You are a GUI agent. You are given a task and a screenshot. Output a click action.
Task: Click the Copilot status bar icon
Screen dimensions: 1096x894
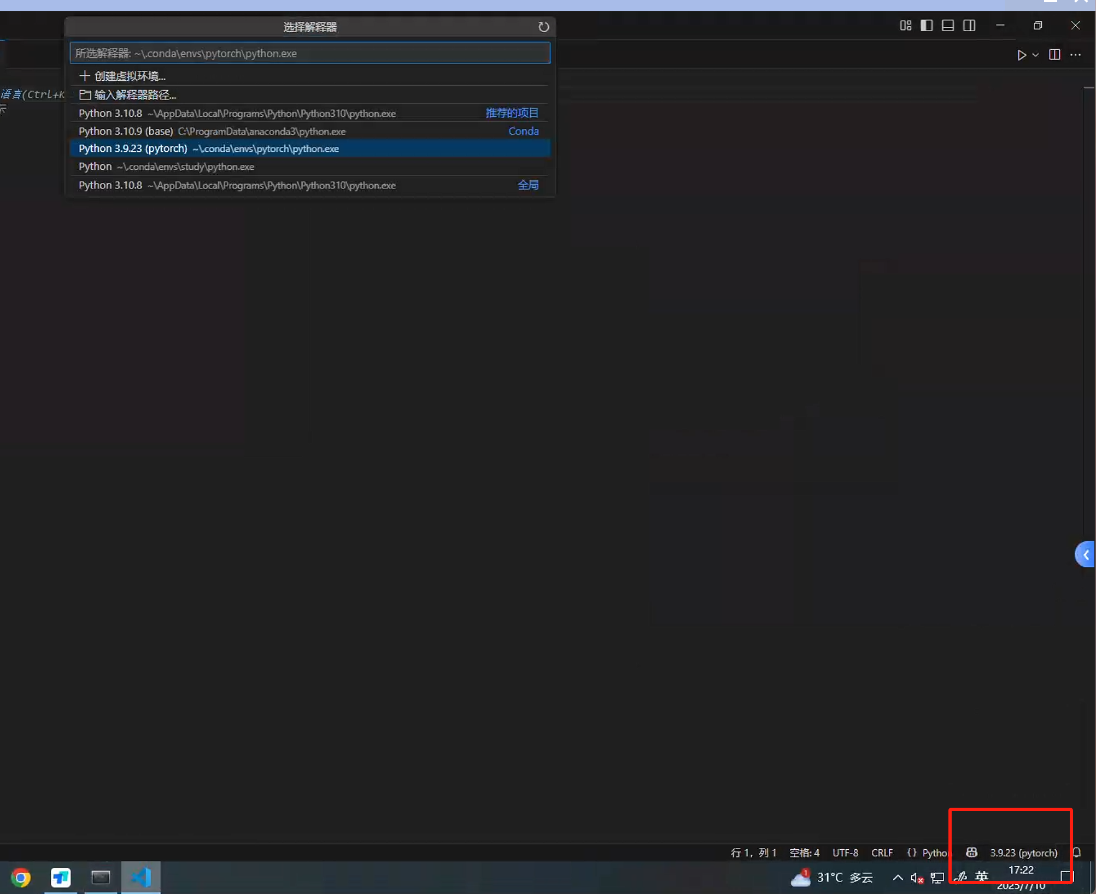click(971, 852)
